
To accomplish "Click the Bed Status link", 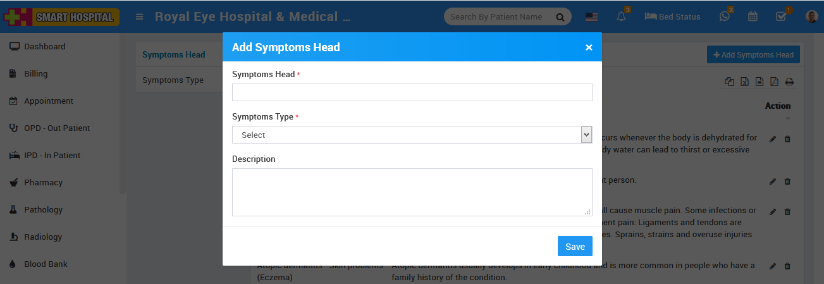I will coord(672,16).
